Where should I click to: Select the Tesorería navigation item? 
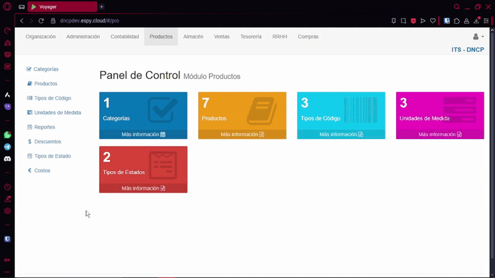(x=251, y=37)
